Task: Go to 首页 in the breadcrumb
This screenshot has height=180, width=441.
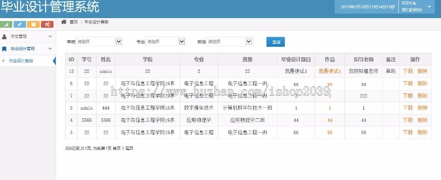Action: 73,22
